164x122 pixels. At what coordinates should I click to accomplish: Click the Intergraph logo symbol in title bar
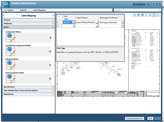[x=148, y=4]
